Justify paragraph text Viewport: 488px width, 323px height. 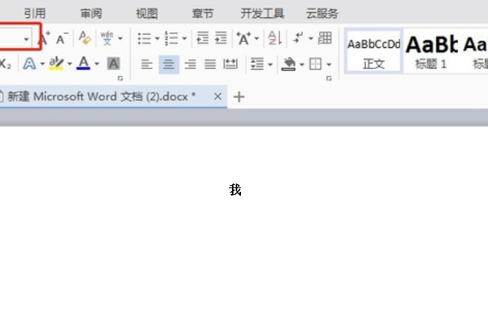point(210,64)
